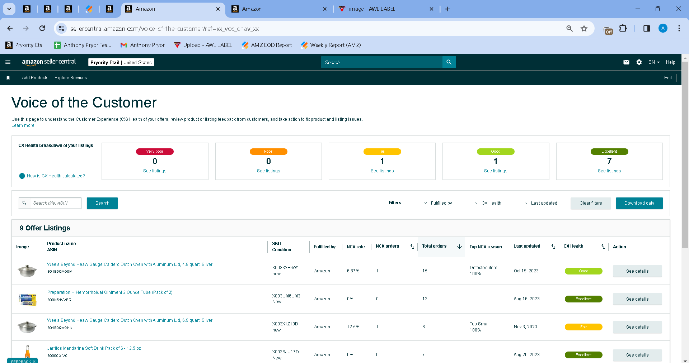
Task: See listings under Poor
Action: point(268,171)
